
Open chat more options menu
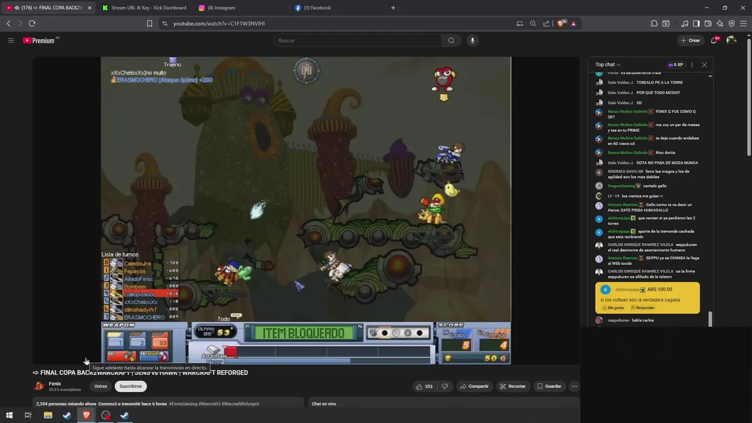click(x=691, y=65)
